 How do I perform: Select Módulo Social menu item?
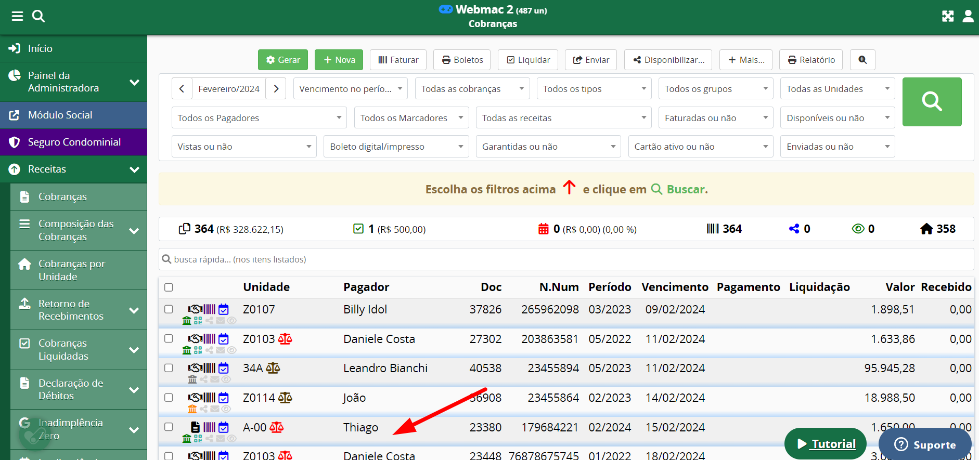(60, 115)
